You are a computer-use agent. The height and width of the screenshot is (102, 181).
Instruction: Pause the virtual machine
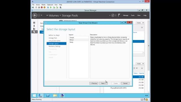pos(48,8)
